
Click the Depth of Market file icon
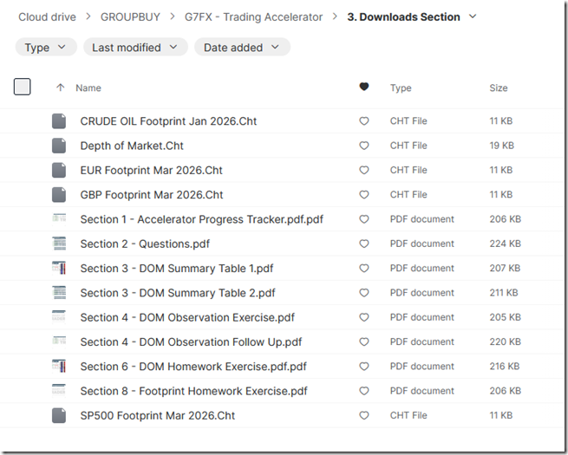(x=59, y=146)
